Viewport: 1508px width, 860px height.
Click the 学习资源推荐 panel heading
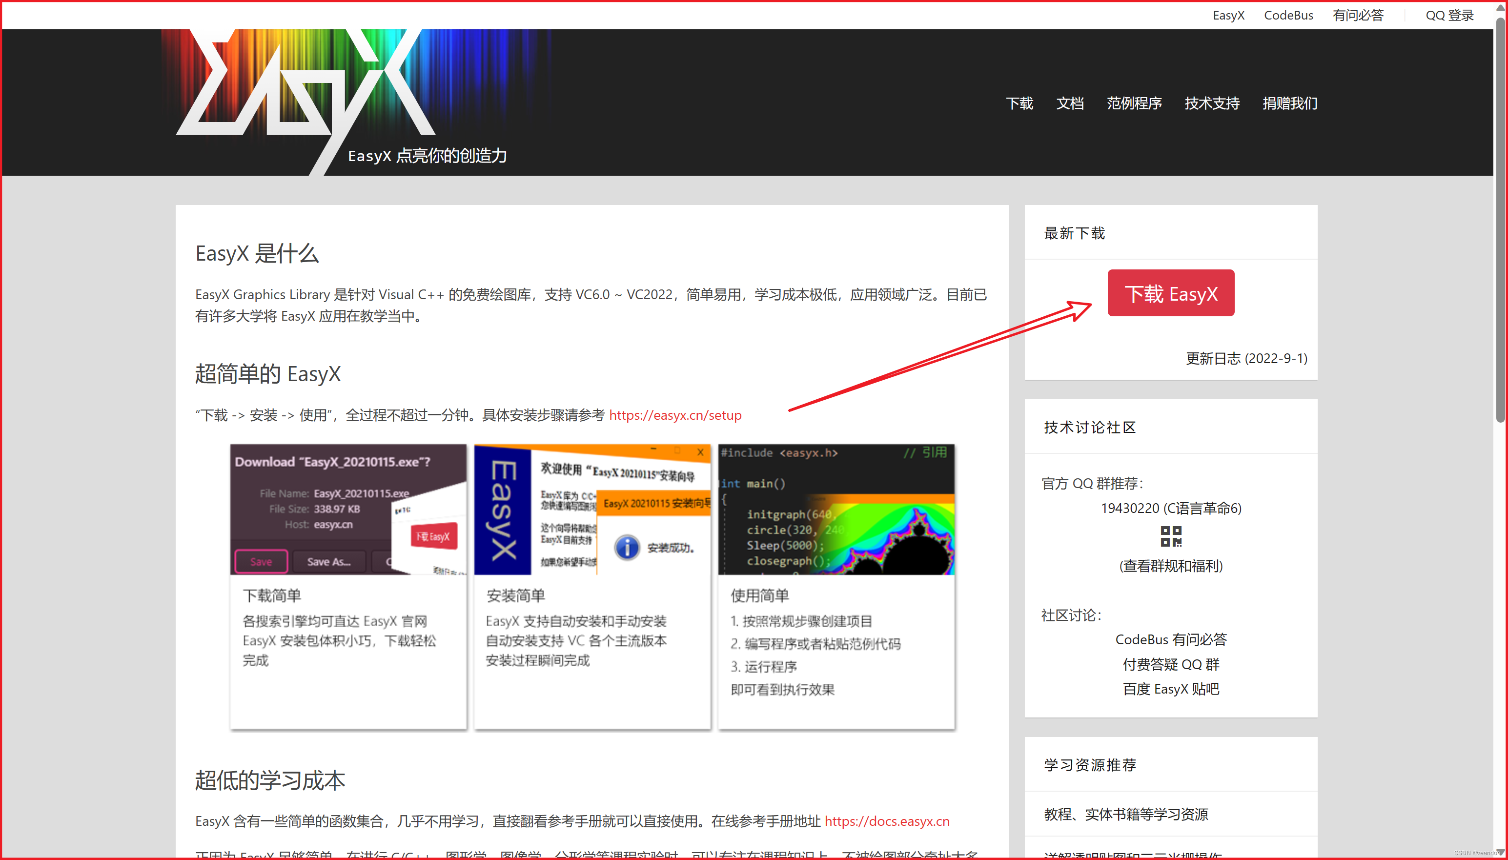coord(1089,765)
